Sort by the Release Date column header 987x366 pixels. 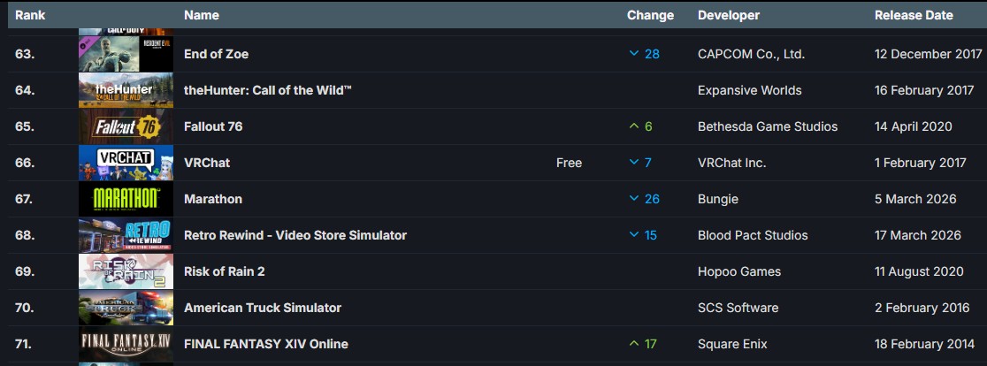click(x=914, y=15)
